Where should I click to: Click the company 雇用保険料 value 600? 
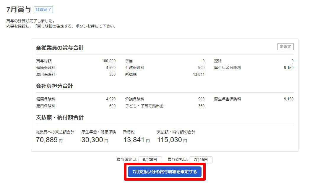click(x=112, y=106)
